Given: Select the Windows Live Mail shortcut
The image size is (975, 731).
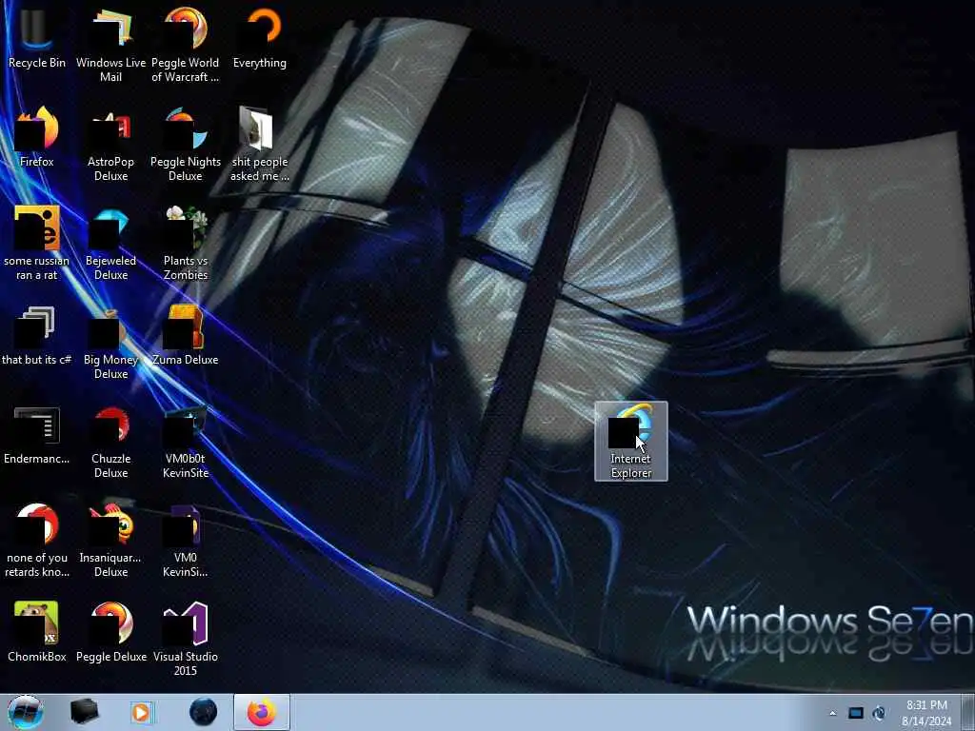Looking at the screenshot, I should pyautogui.click(x=110, y=44).
